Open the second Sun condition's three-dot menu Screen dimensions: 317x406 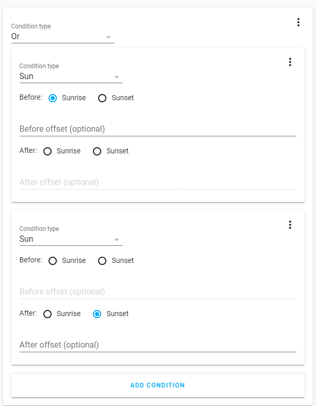(290, 225)
